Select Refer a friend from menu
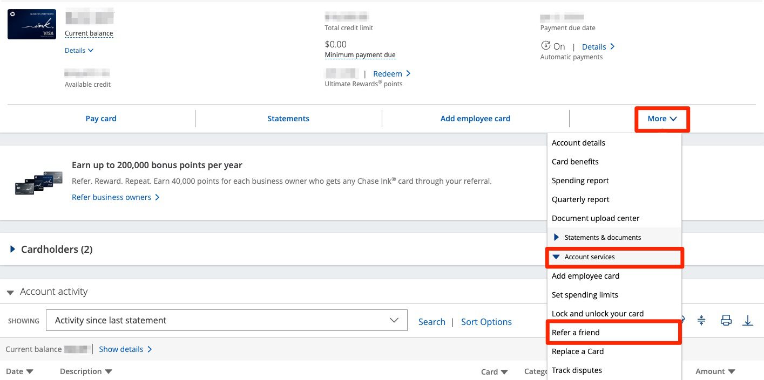764x380 pixels. coord(576,333)
